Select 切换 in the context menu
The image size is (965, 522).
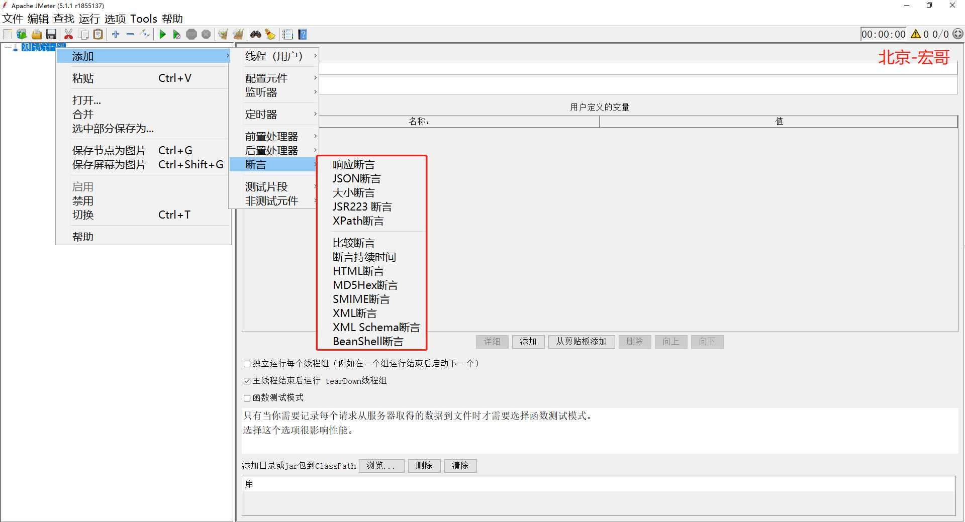click(143, 215)
